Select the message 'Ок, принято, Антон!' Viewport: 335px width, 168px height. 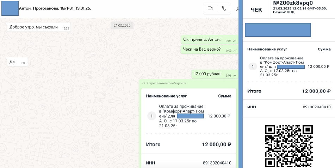(209, 40)
